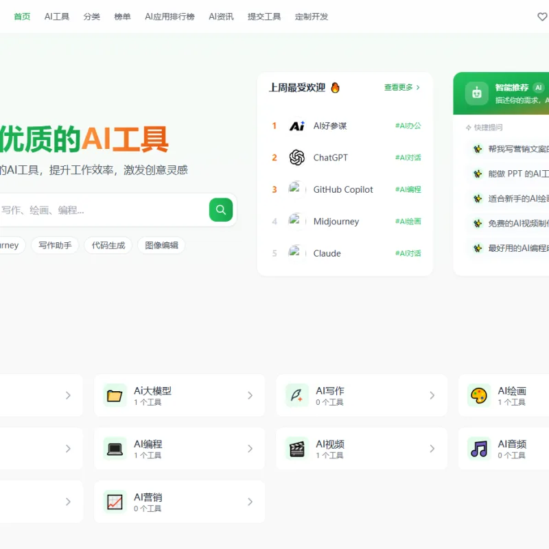Viewport: 549px width, 549px height.
Task: Open the AI音频 category card title
Action: 512,444
